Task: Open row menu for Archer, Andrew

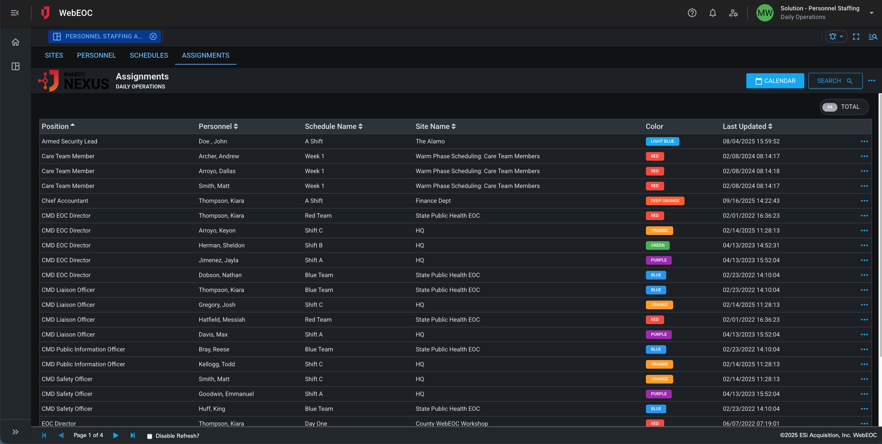Action: tap(864, 156)
